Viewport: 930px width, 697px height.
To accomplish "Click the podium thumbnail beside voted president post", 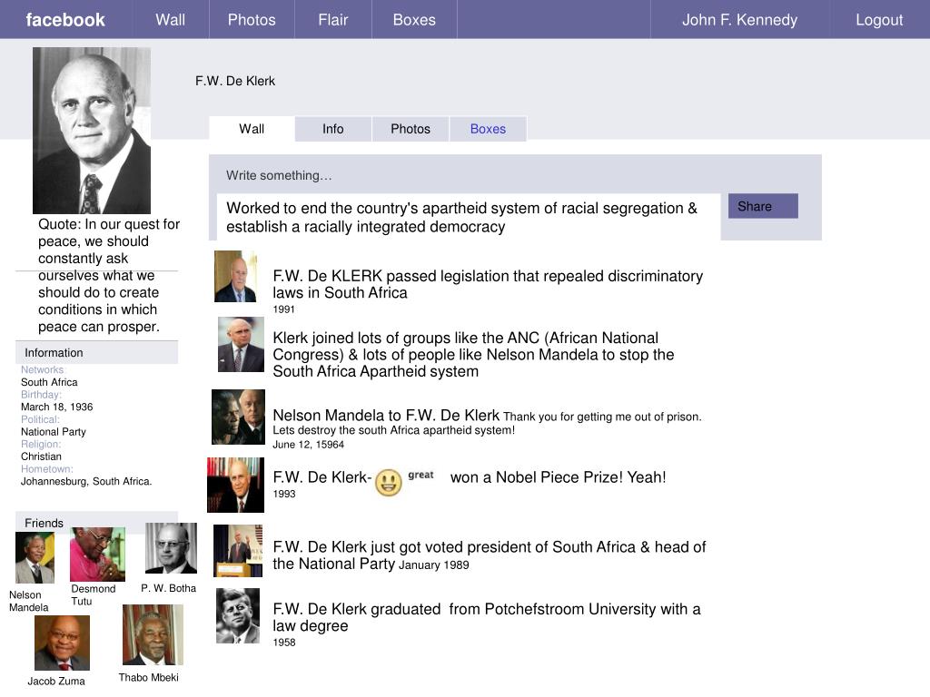I will [238, 551].
